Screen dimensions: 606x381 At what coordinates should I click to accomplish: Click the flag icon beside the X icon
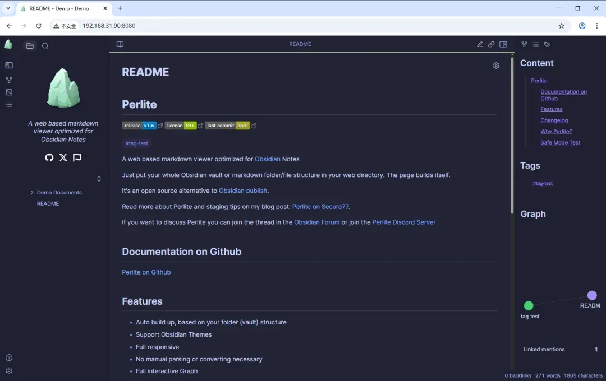tap(77, 157)
